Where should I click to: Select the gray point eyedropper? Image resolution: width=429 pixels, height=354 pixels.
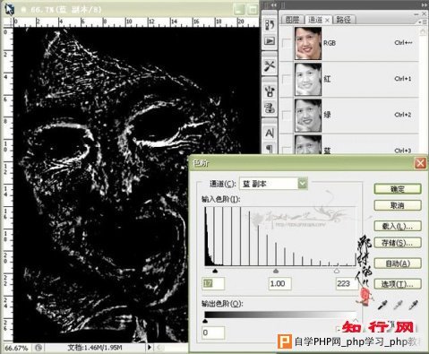point(398,305)
